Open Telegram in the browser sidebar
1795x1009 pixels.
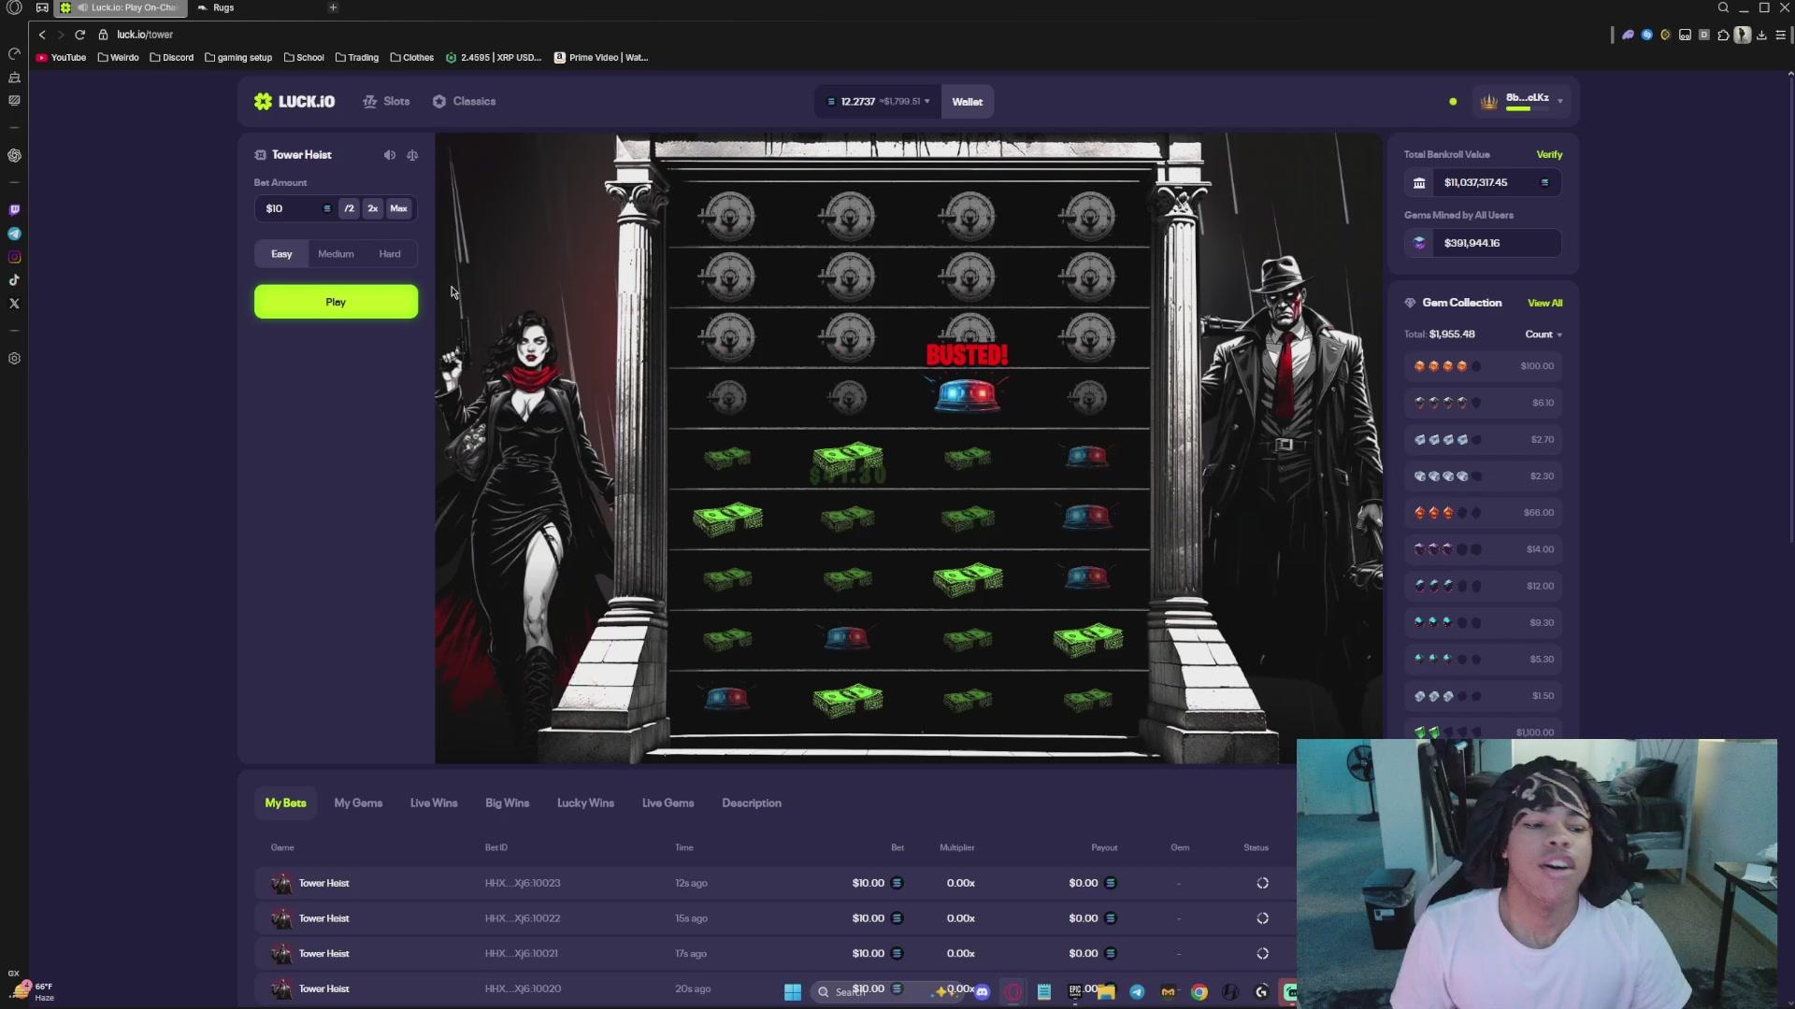click(14, 234)
